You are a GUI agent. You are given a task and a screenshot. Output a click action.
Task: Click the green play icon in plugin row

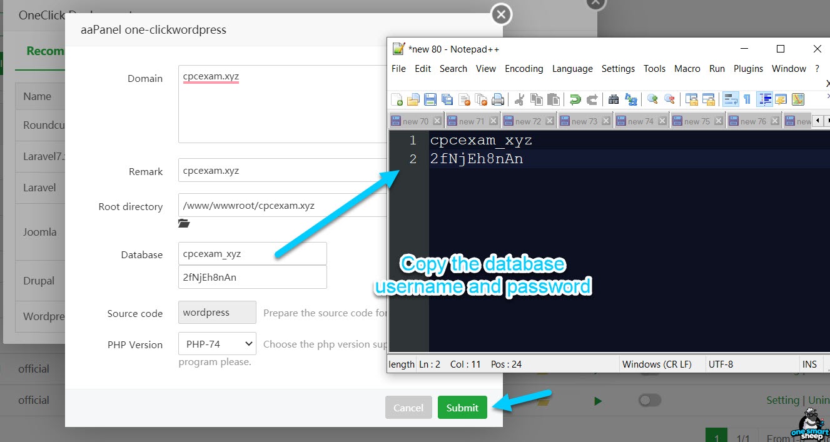click(x=598, y=401)
